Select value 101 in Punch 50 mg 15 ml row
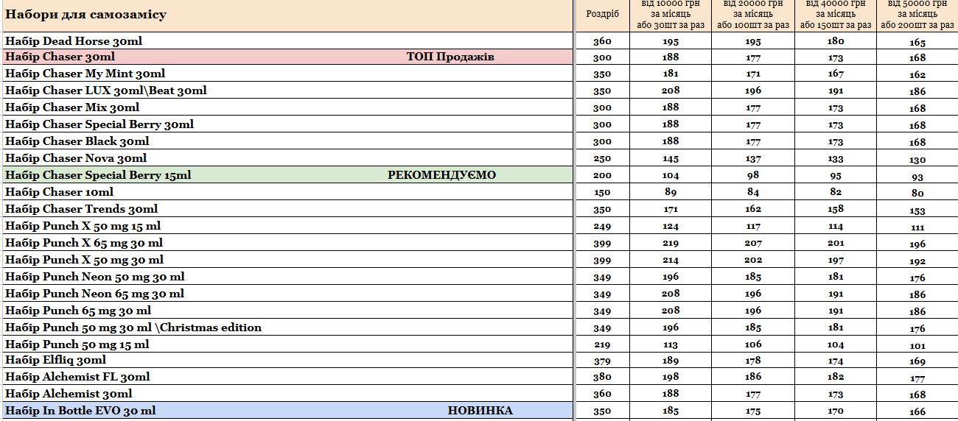958x421 pixels. [917, 346]
